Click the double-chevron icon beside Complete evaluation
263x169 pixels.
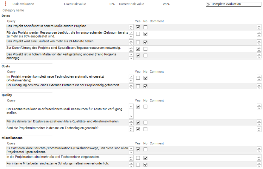coord(209,4)
